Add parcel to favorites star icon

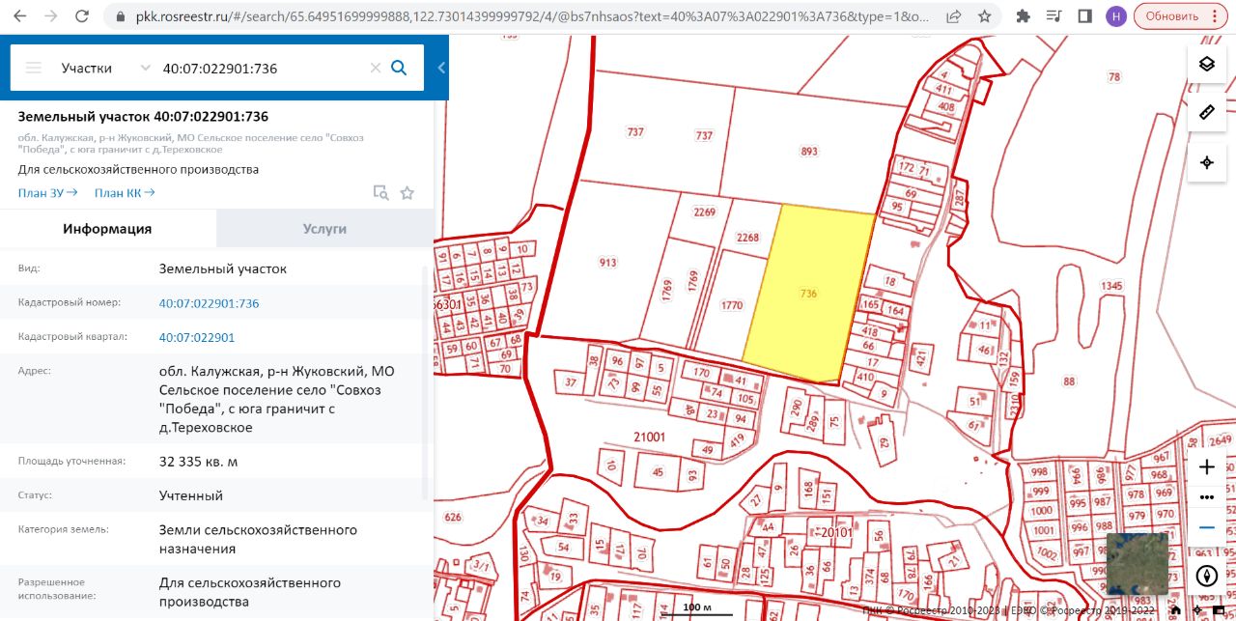pos(407,192)
